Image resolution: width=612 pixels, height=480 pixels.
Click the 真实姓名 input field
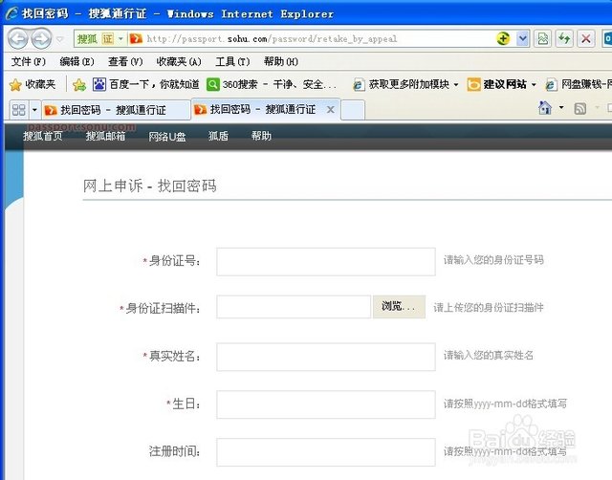[x=326, y=357]
